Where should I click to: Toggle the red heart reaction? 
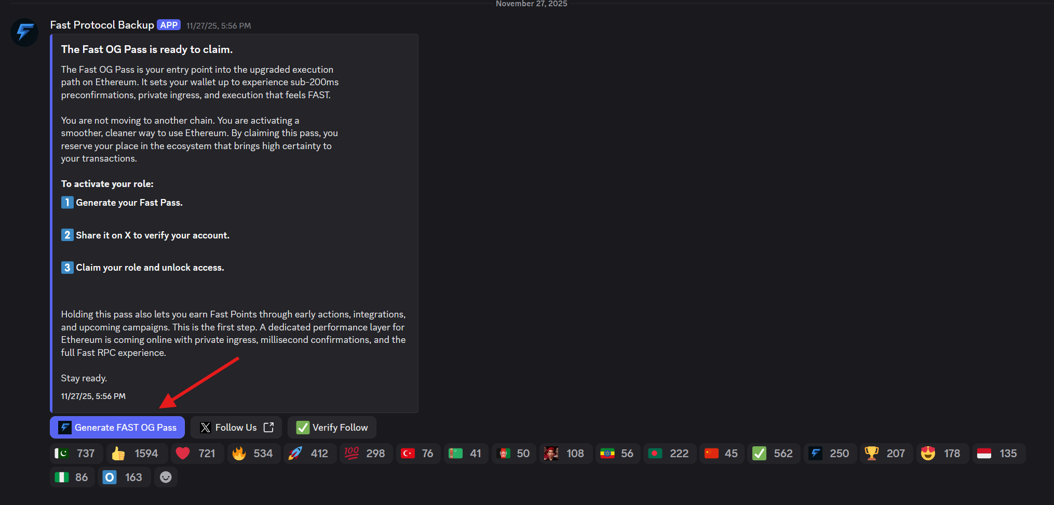coord(196,454)
